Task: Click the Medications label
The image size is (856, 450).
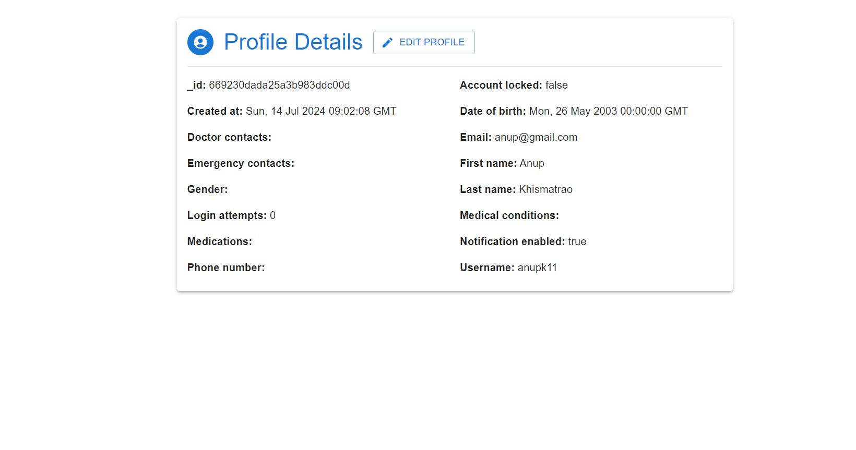Action: (x=220, y=241)
